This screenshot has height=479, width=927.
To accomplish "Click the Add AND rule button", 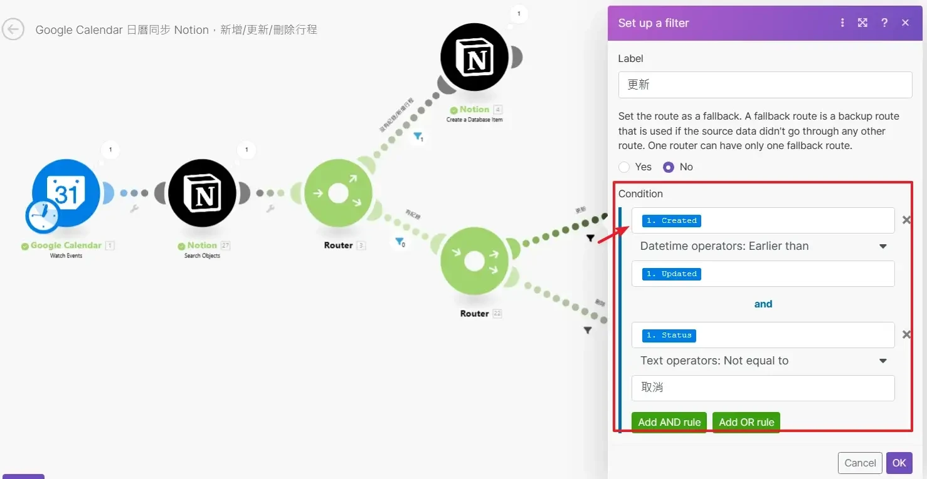I will [669, 422].
